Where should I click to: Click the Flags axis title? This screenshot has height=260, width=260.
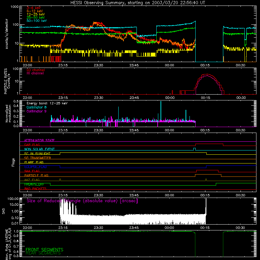coord(13,162)
